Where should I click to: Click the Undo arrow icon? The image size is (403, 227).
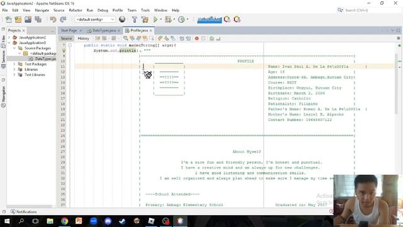tap(53, 20)
